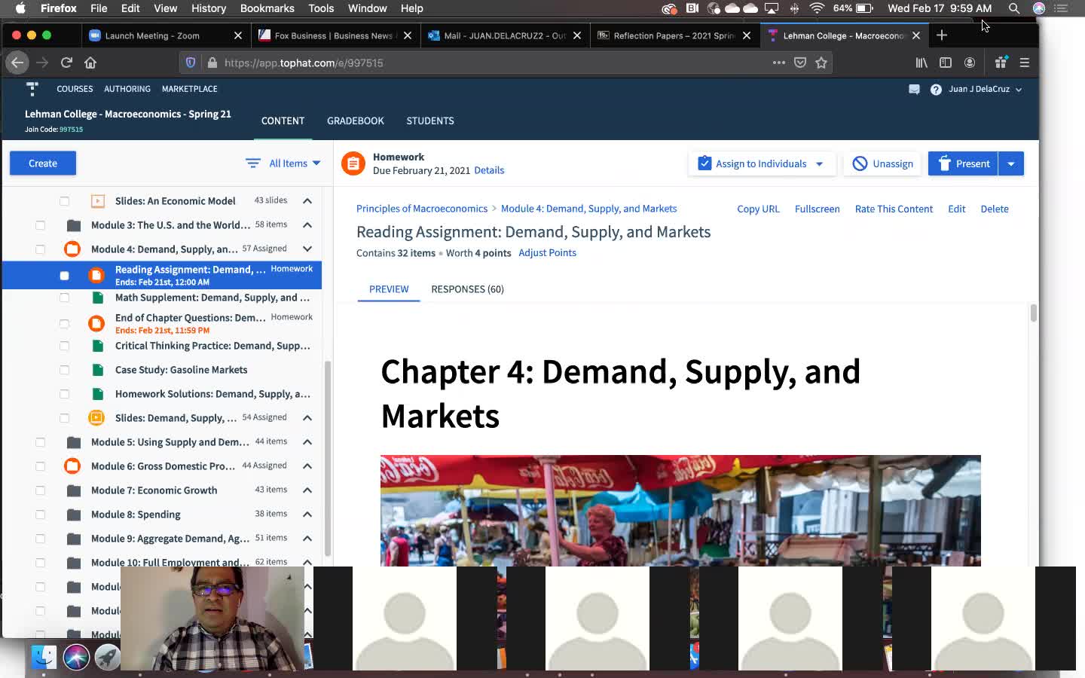Save page to Pocket icon

coord(800,63)
